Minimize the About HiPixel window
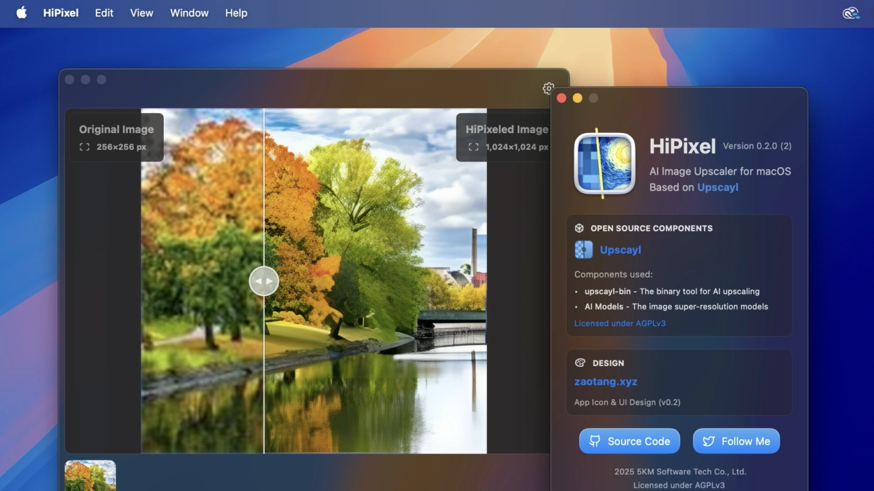This screenshot has width=874, height=491. 578,98
